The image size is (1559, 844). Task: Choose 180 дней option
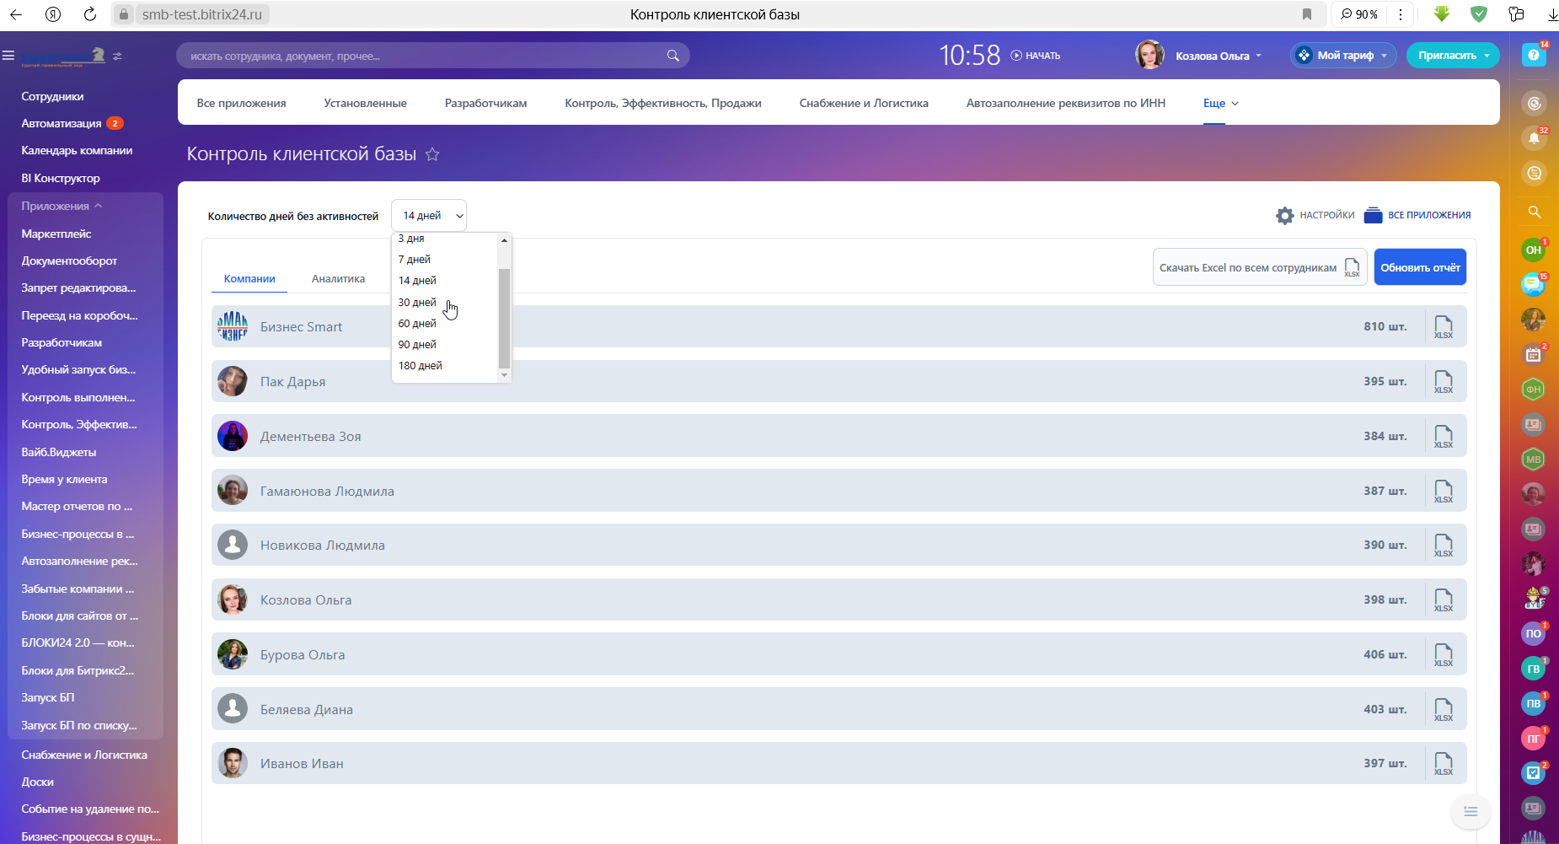point(420,365)
